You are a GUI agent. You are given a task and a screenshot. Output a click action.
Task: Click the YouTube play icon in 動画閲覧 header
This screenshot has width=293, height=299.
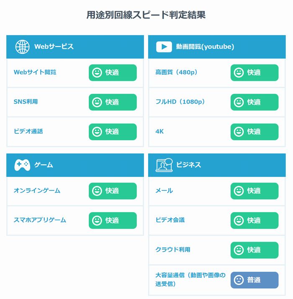(x=164, y=47)
